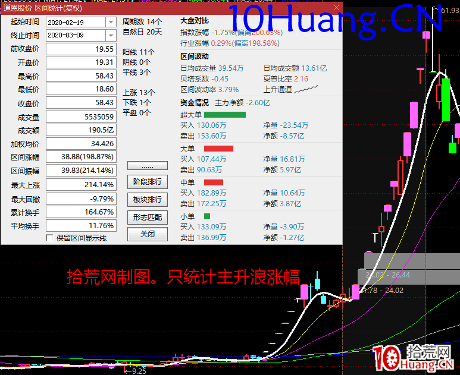Click the 成交额 value 190.5亿
This screenshot has width=460, height=375.
[x=82, y=130]
